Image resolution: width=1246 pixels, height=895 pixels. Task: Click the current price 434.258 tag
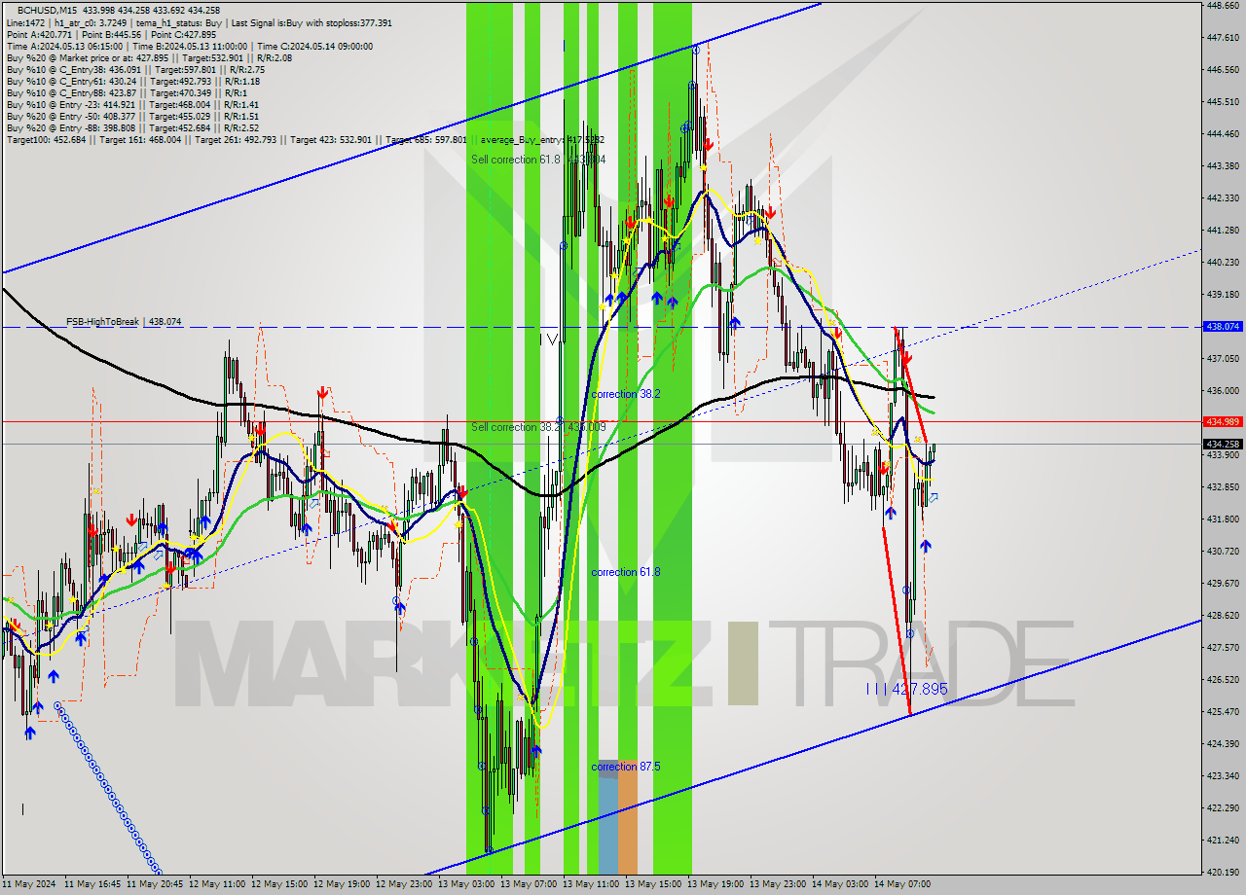click(x=1222, y=444)
